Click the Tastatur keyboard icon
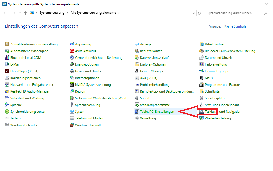 [7, 118]
